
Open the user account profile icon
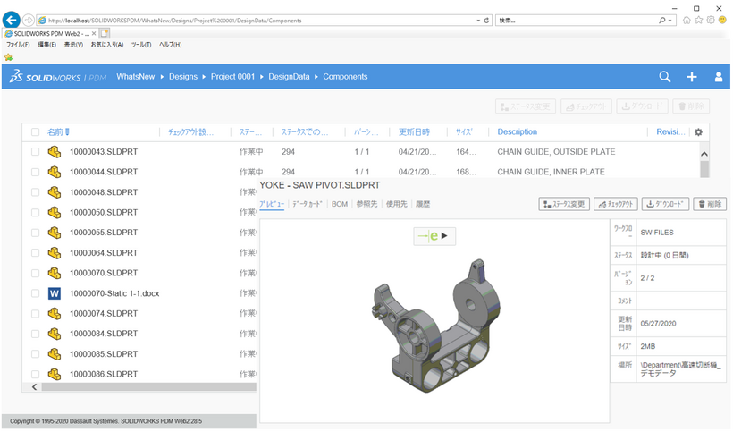(x=718, y=77)
